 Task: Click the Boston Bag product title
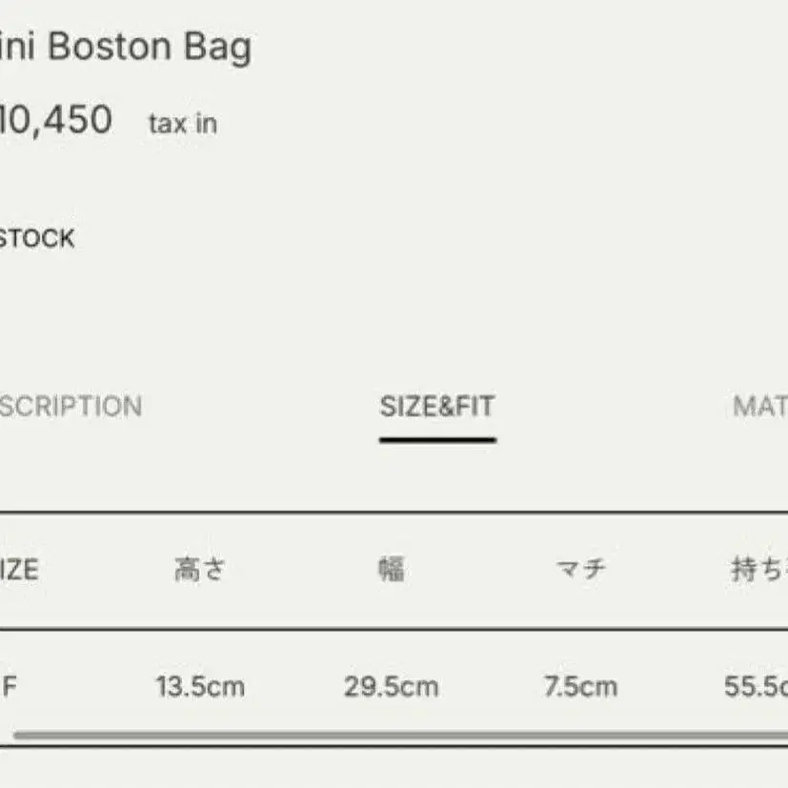click(x=129, y=48)
